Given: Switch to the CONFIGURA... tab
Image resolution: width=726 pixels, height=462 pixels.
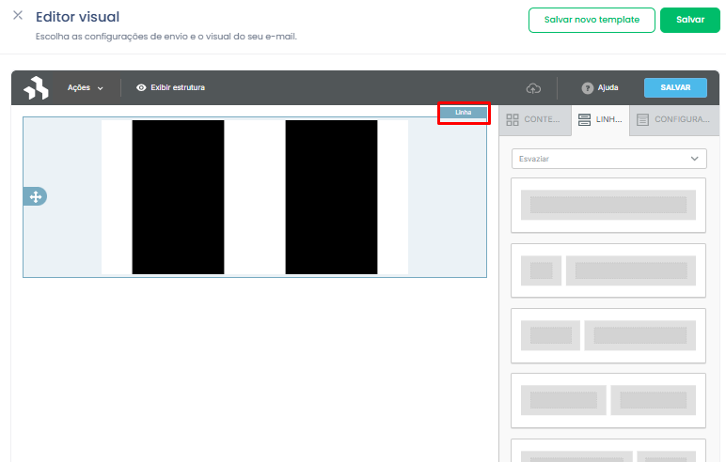Looking at the screenshot, I should [674, 120].
